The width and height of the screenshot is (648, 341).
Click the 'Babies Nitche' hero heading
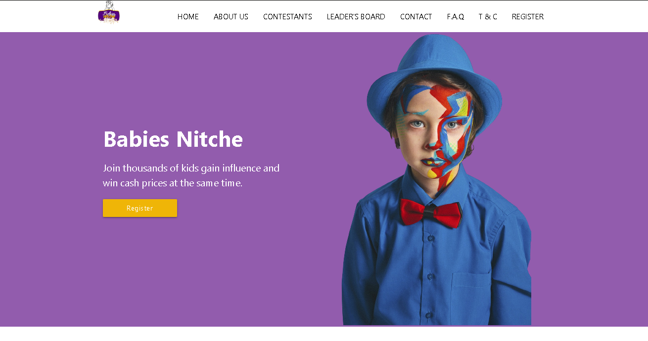[173, 139]
